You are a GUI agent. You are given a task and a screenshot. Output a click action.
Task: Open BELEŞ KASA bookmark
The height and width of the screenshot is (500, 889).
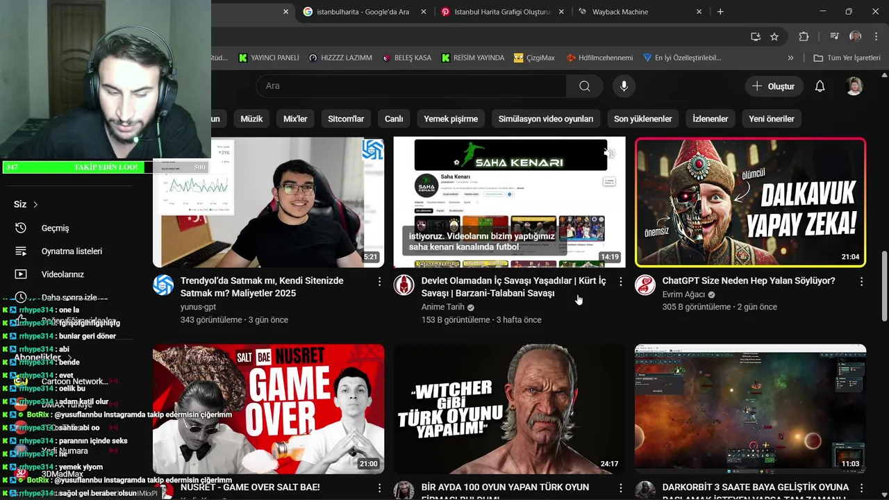point(407,58)
